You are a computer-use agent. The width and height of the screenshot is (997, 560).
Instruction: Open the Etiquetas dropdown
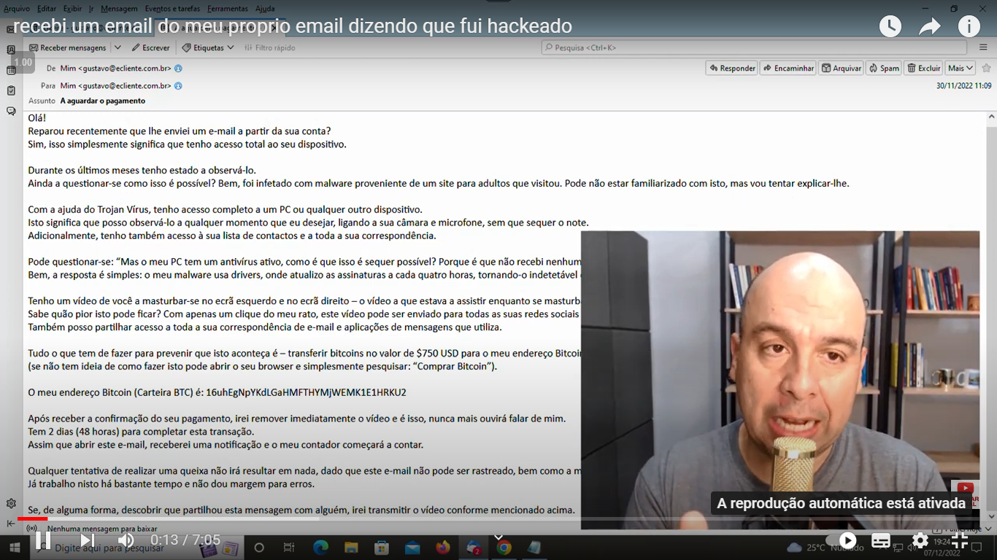click(208, 47)
